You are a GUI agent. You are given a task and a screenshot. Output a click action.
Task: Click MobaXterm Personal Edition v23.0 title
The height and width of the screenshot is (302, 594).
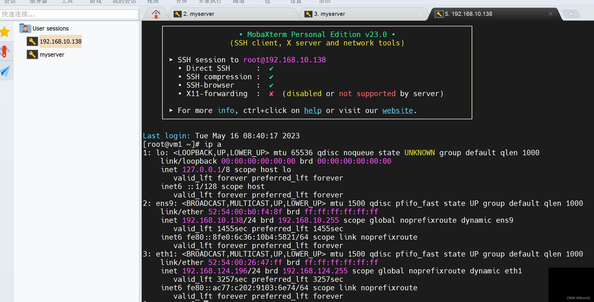coord(317,35)
